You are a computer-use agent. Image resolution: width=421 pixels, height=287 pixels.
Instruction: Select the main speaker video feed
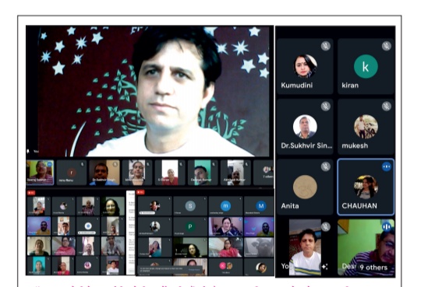(154, 91)
